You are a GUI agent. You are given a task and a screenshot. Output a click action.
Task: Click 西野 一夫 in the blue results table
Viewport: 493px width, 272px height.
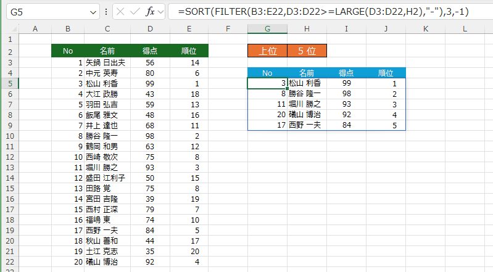(x=305, y=125)
